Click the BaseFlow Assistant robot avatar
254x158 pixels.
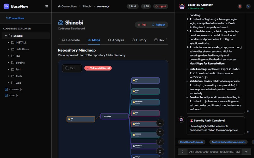(x=182, y=6)
